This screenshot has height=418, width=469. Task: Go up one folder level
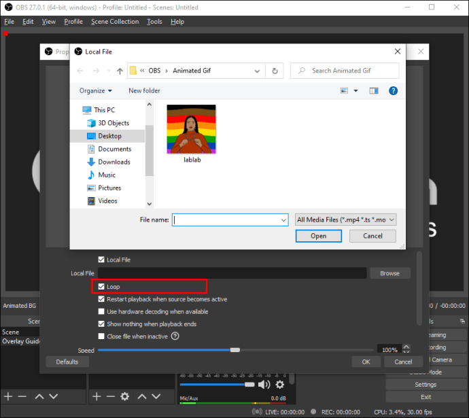tap(120, 71)
